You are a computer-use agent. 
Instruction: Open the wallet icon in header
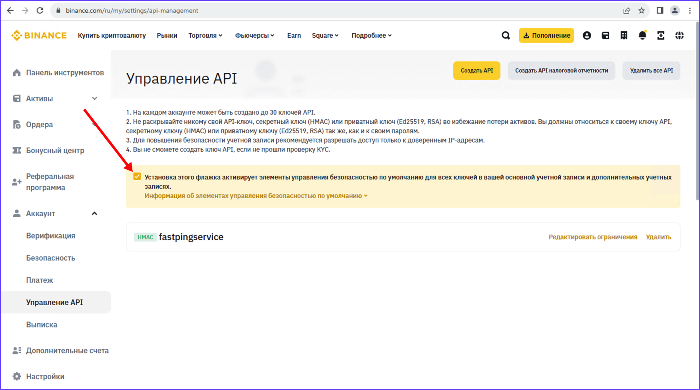click(605, 36)
